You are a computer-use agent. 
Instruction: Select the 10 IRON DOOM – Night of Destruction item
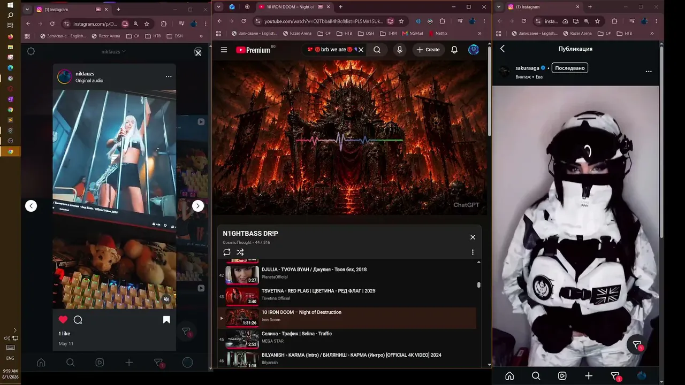(x=347, y=318)
